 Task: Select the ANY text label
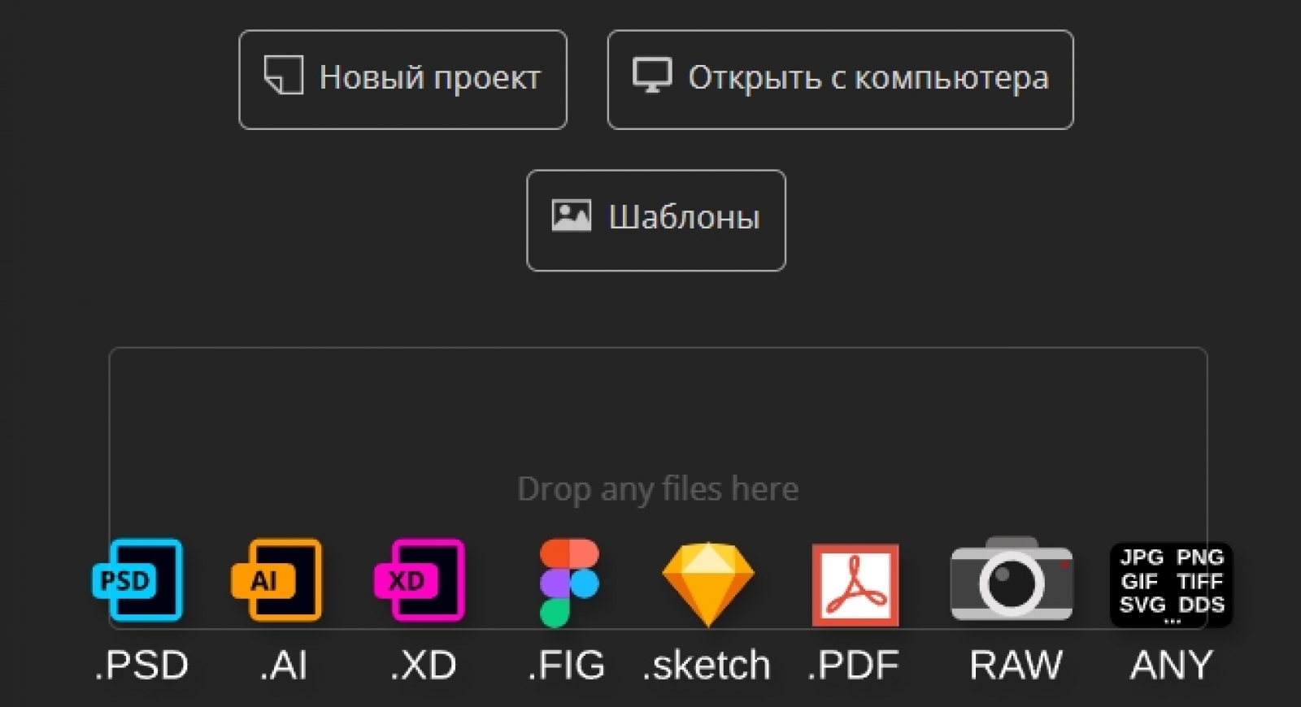(1171, 666)
